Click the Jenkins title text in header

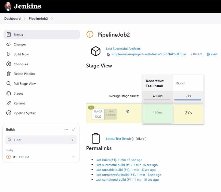point(28,6)
